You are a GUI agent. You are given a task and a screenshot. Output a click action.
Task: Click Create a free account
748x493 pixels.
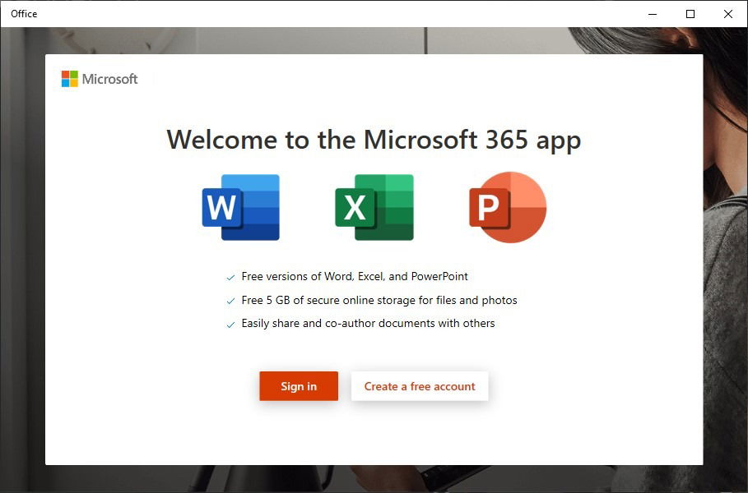point(420,386)
